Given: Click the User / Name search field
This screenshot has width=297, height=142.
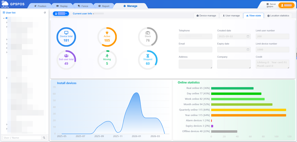Looking at the screenshot, I should pos(22,138).
